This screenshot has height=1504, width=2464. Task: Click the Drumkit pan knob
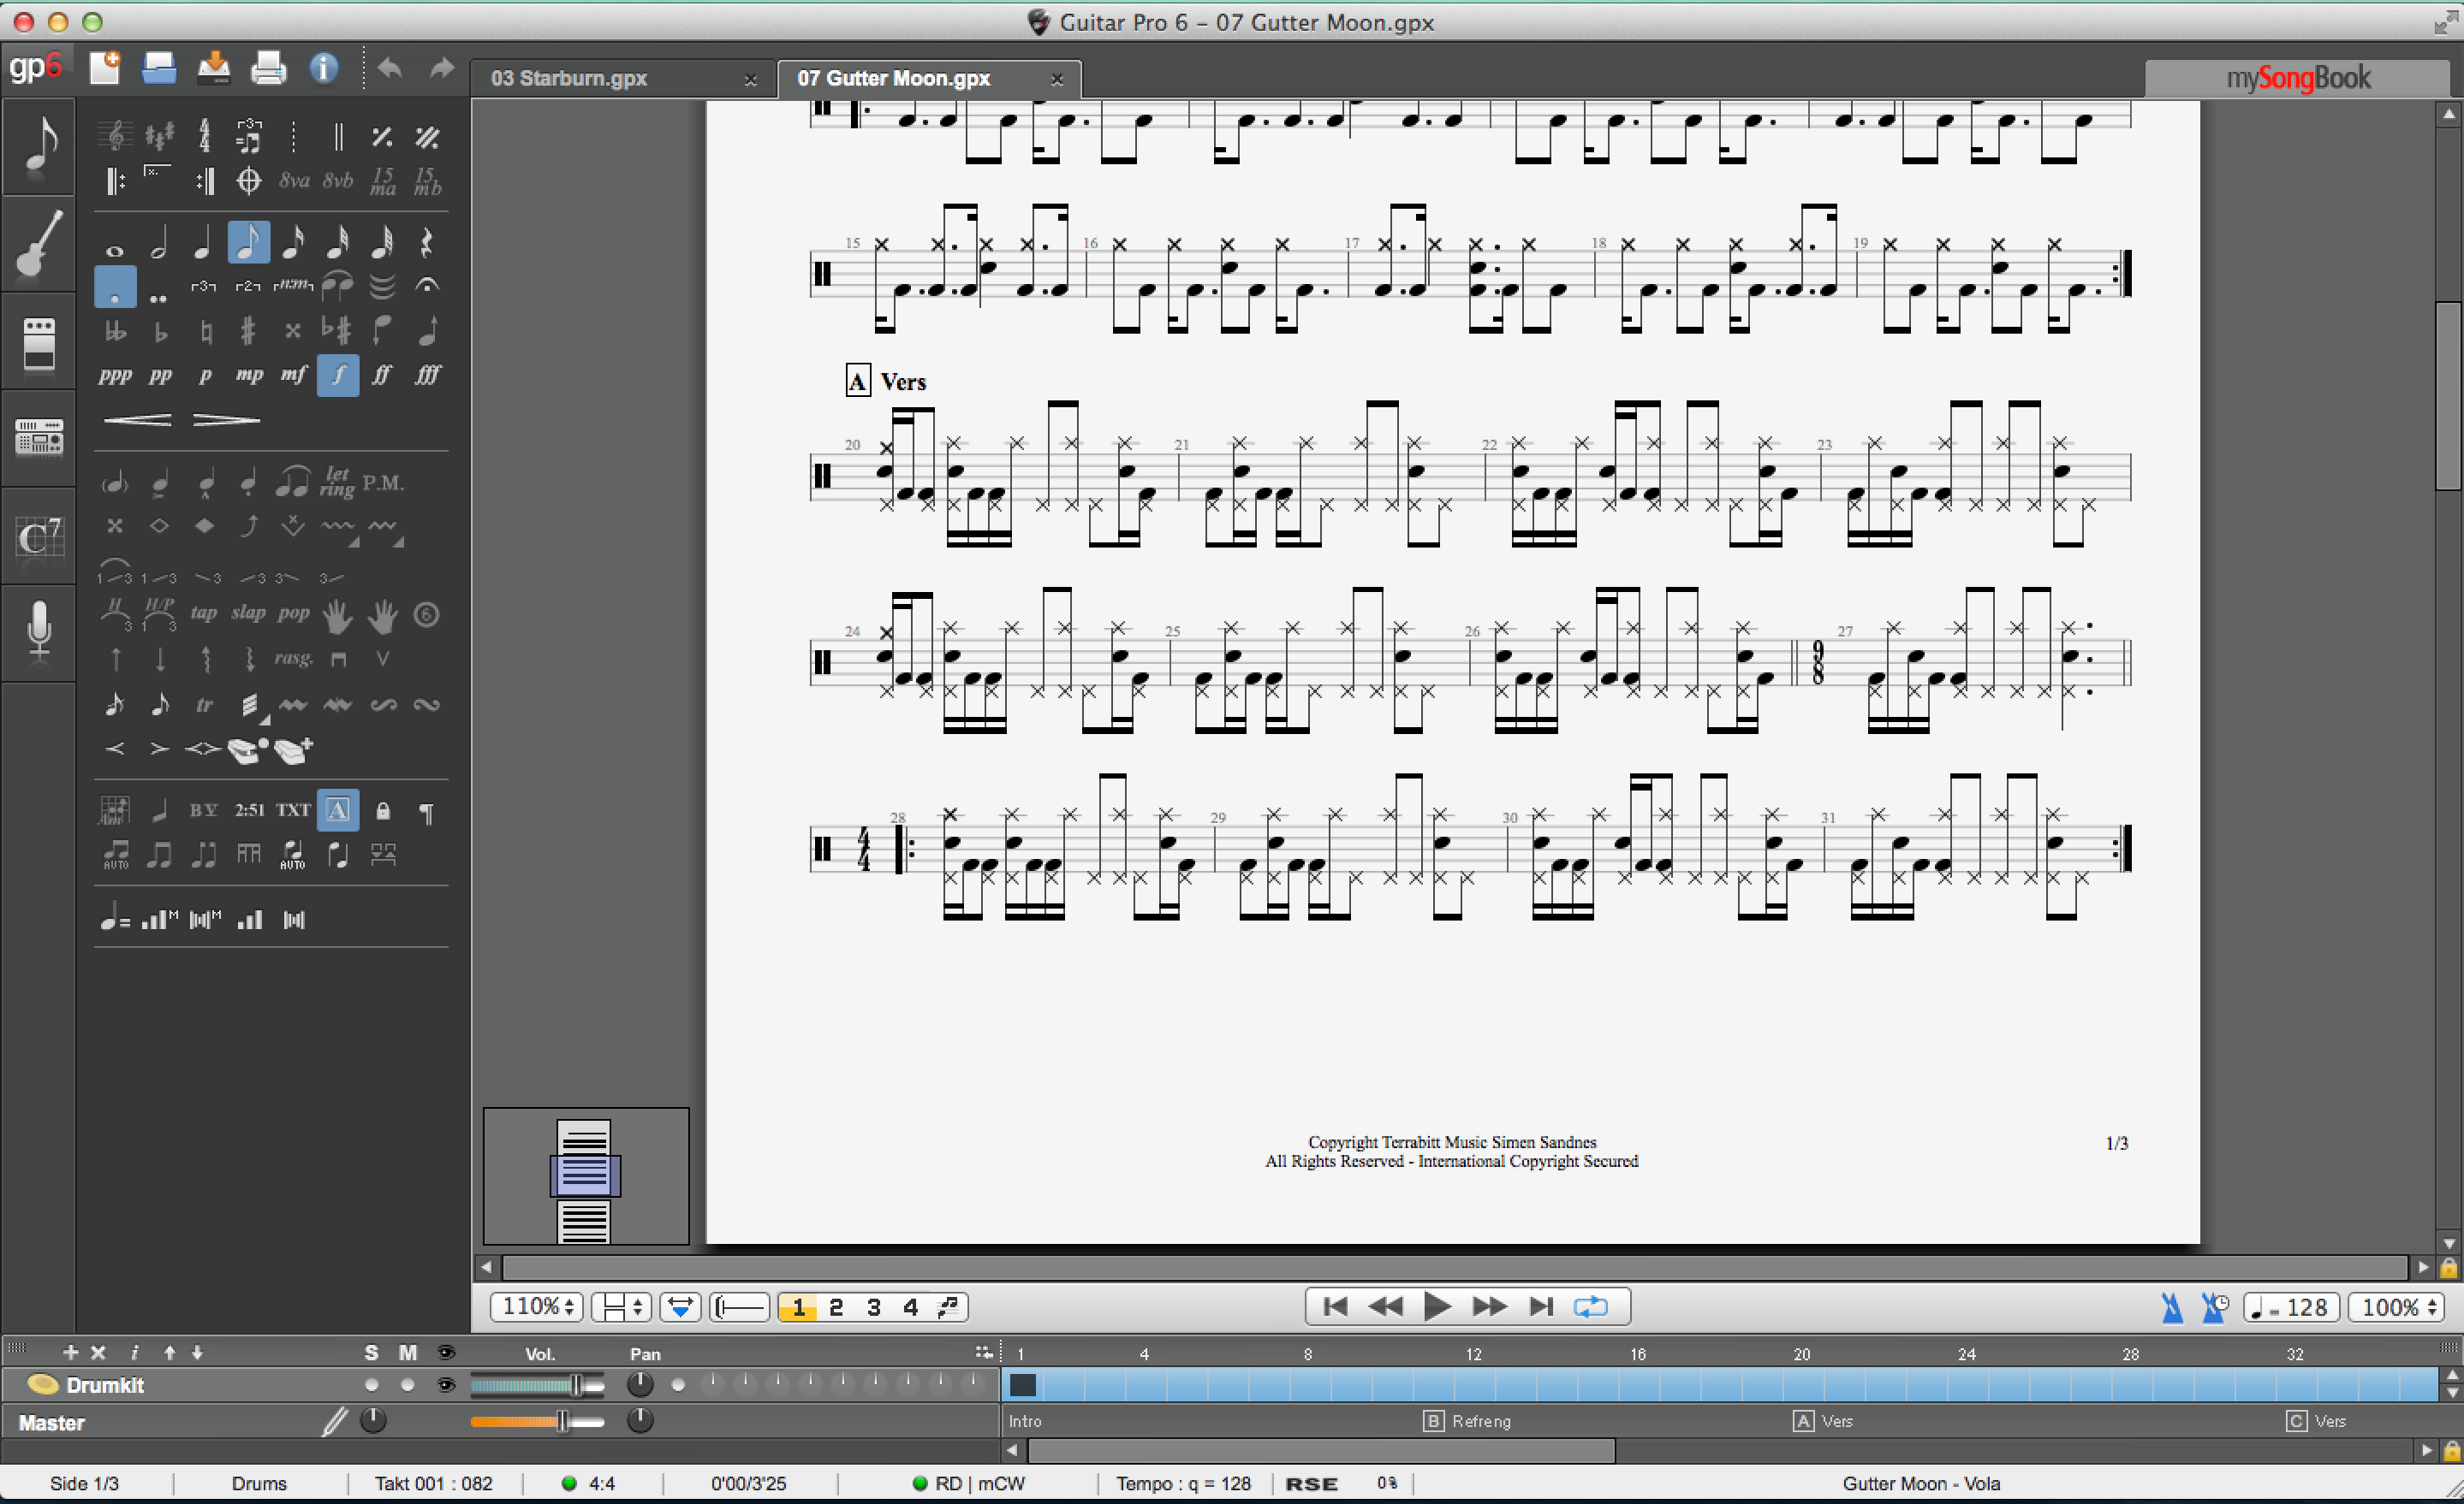639,1384
